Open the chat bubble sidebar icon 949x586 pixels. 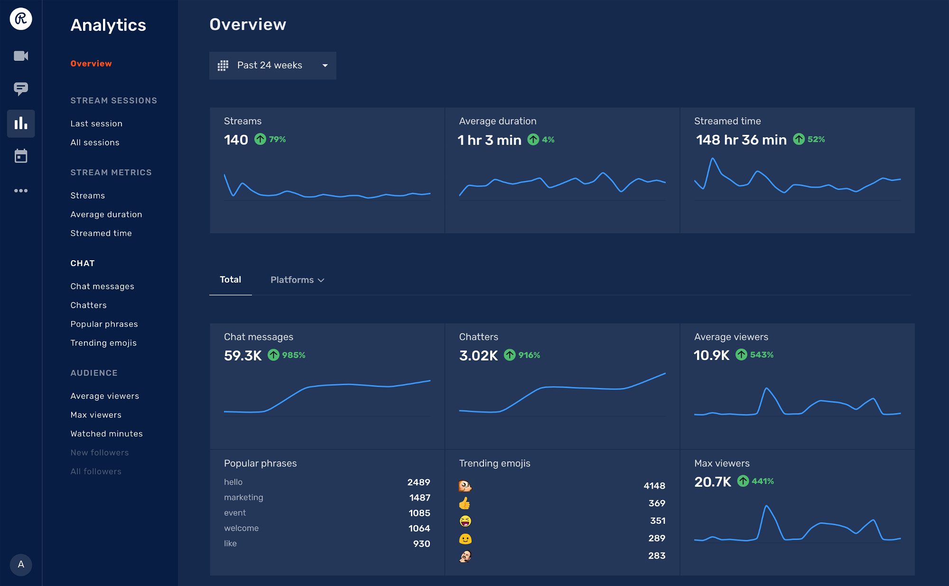click(21, 89)
